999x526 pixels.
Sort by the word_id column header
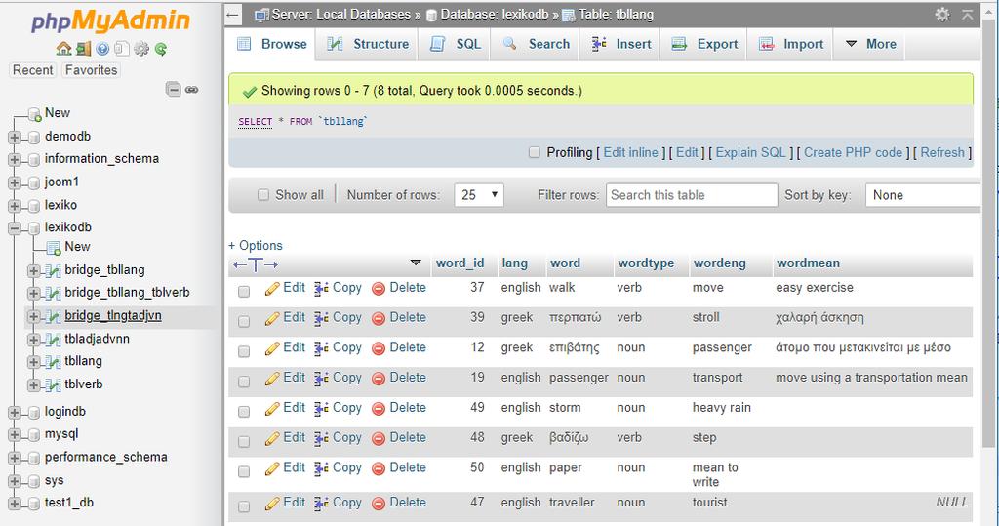[x=460, y=263]
